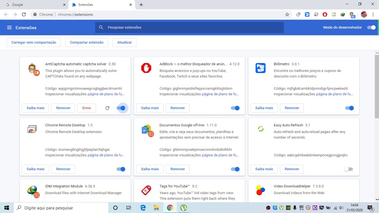Focus the Pesquisar extensões search field

click(189, 28)
